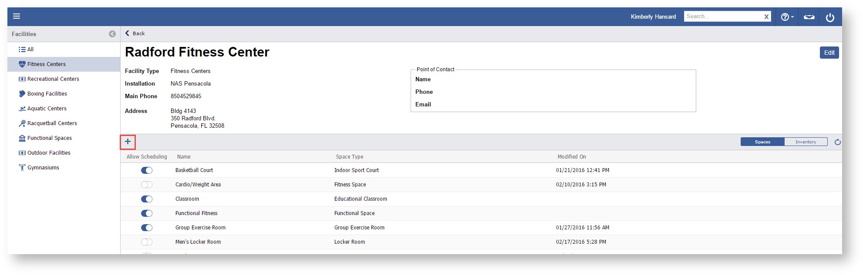Enable scheduling for Cardio/Weight Area
The image size is (863, 275).
[x=147, y=185]
